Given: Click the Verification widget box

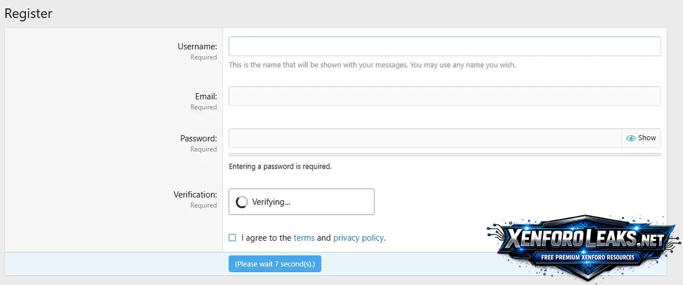Looking at the screenshot, I should click(x=302, y=202).
